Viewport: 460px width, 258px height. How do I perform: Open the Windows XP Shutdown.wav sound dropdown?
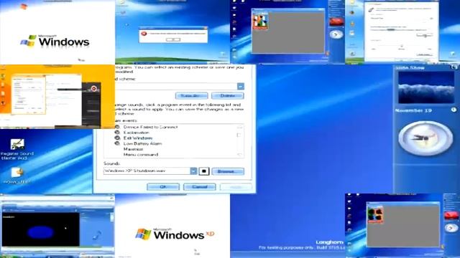193,171
